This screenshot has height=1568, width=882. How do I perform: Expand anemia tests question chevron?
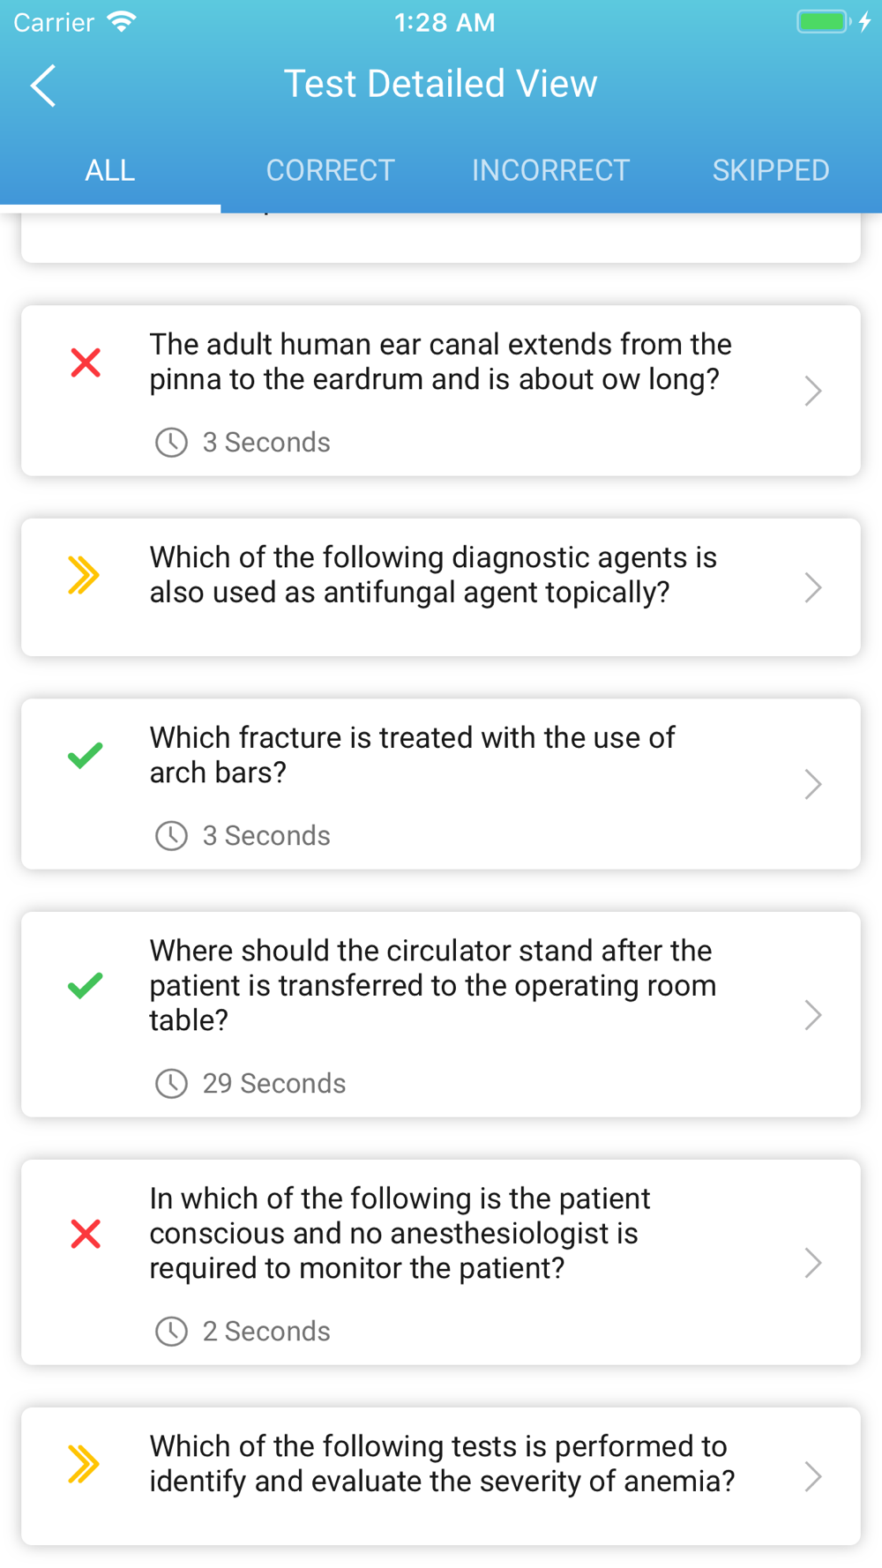[x=813, y=1476]
